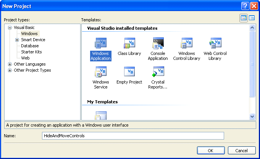Click the Empty Project label text
This screenshot has width=260, height=159.
[x=129, y=82]
